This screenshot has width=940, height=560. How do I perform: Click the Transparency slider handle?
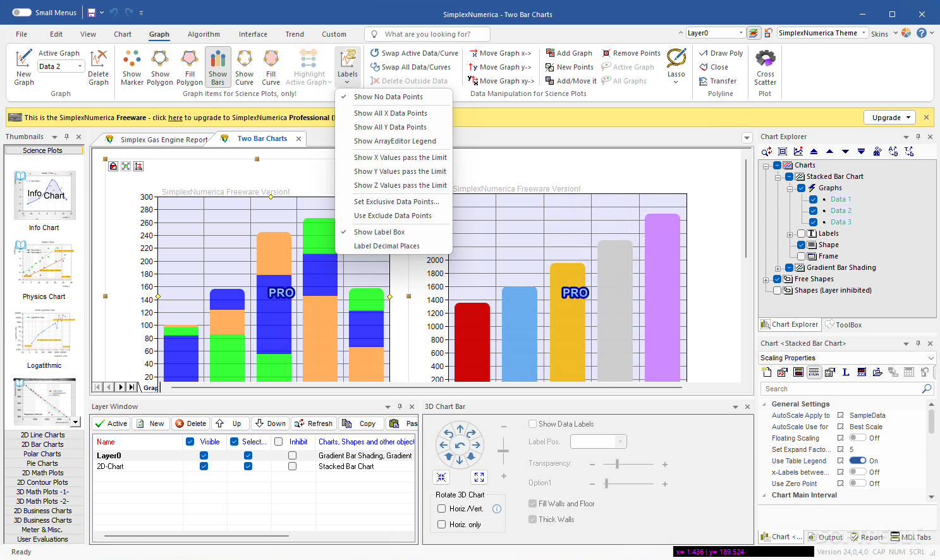tap(617, 464)
